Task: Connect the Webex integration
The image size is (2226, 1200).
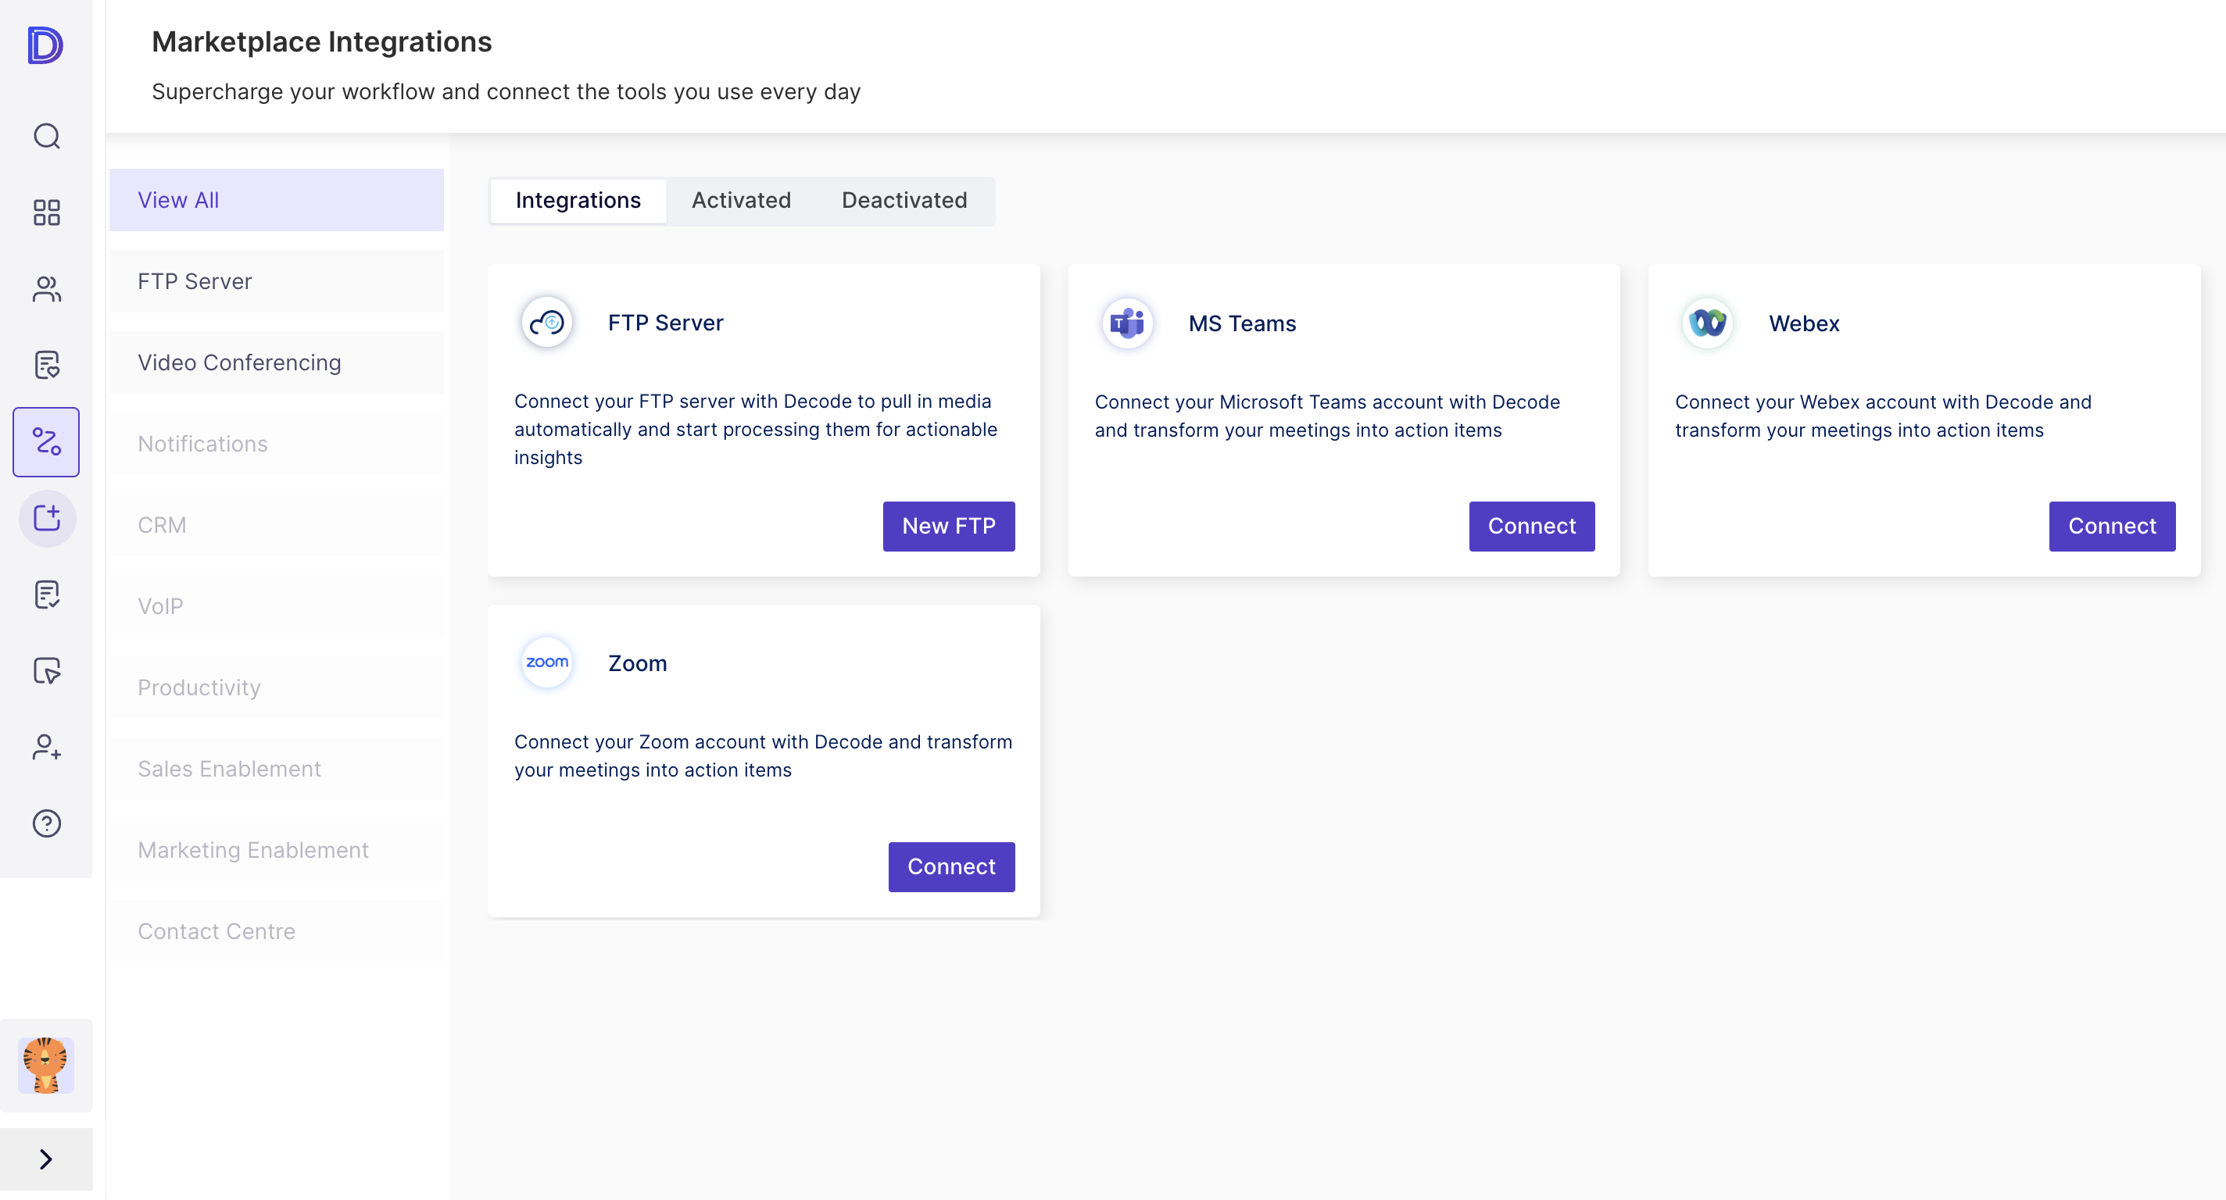Action: coord(2112,526)
